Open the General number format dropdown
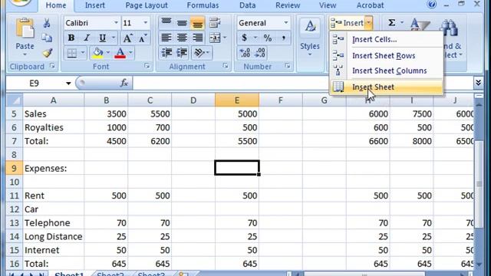 point(286,23)
